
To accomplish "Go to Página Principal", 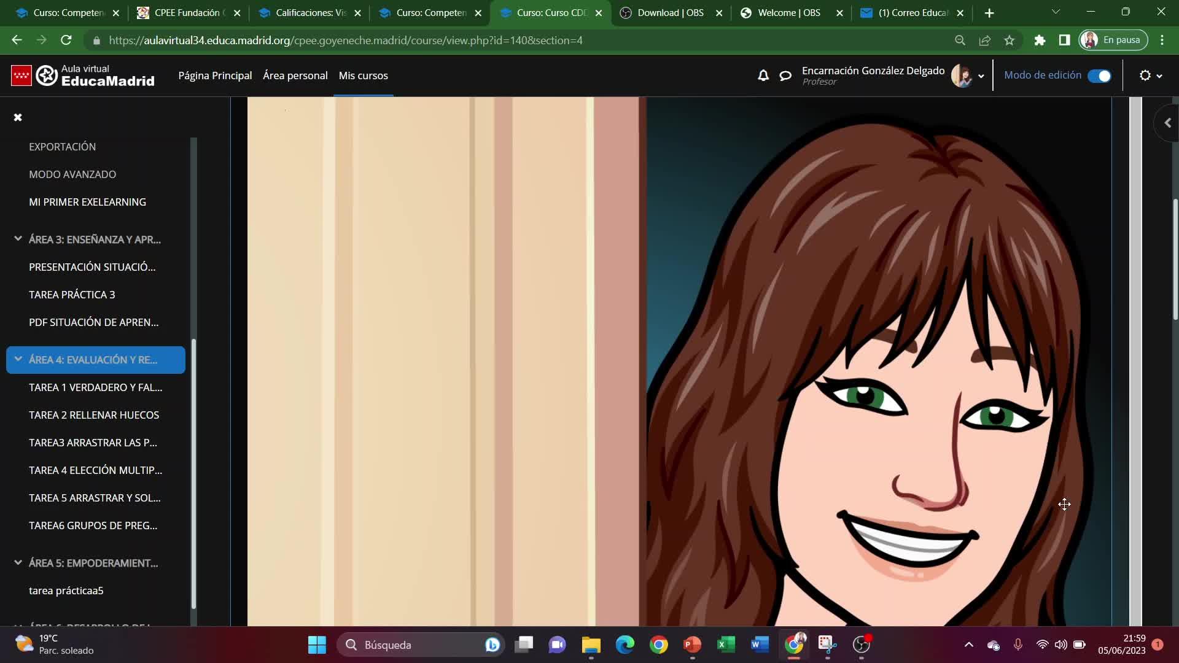I will point(215,76).
